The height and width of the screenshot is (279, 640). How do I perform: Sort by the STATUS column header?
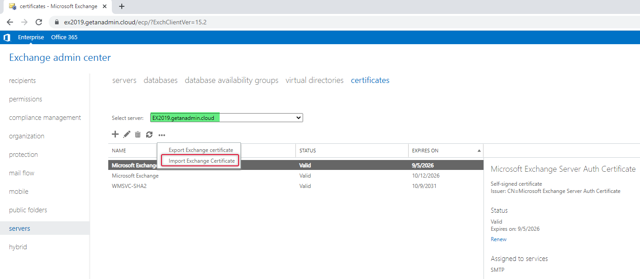pyautogui.click(x=308, y=151)
